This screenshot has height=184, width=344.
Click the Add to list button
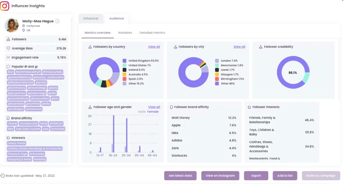tap(285, 176)
